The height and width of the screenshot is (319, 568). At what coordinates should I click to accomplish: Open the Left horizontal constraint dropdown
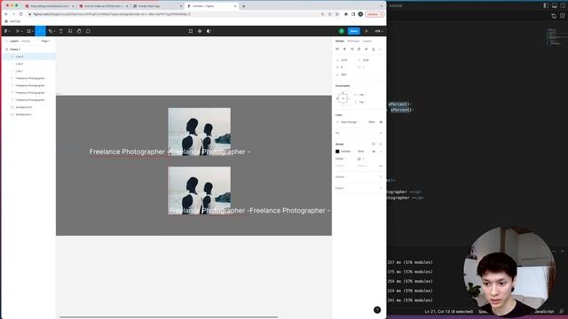(x=361, y=95)
